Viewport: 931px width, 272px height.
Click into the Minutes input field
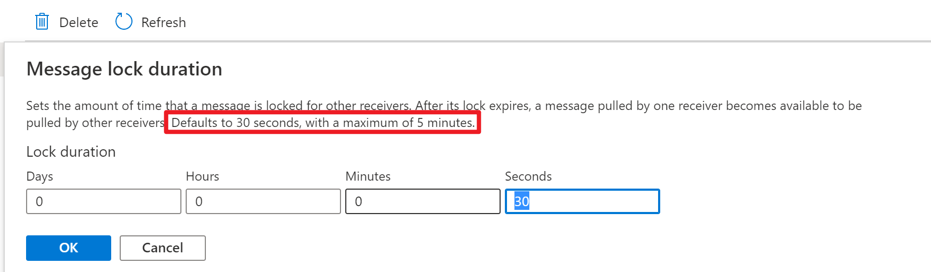423,201
